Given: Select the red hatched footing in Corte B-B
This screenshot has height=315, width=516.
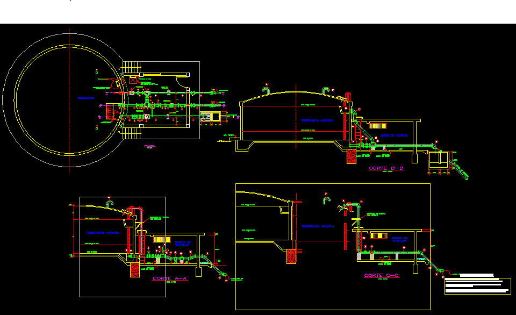Looking at the screenshot, I should click(352, 156).
